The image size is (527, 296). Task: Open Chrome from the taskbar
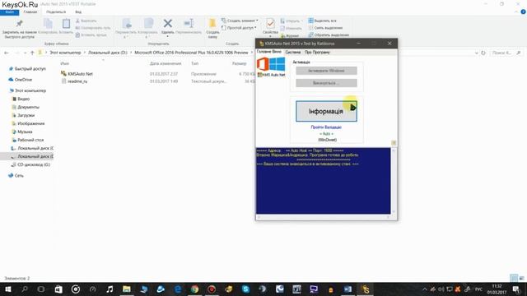click(194, 289)
